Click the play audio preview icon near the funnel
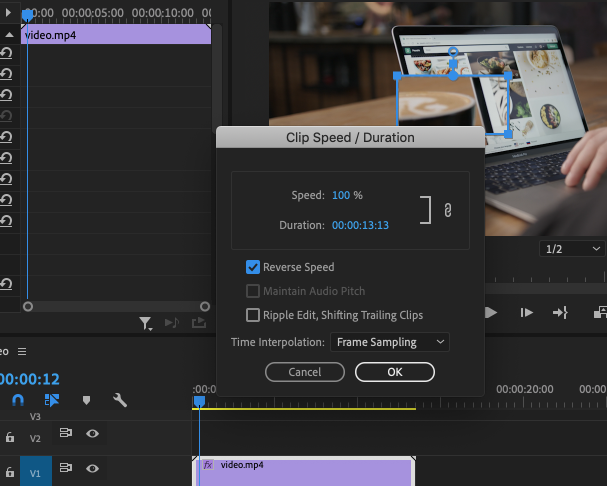The width and height of the screenshot is (607, 486). [172, 322]
